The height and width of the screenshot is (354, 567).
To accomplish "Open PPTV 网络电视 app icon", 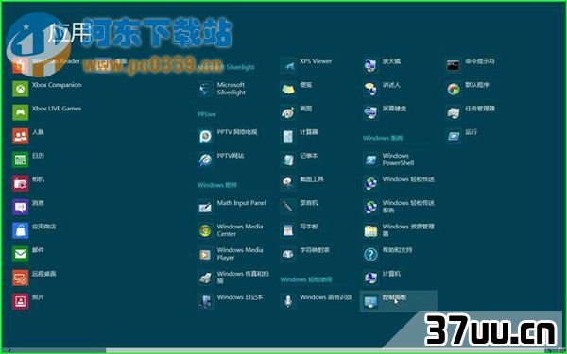I will (x=205, y=136).
